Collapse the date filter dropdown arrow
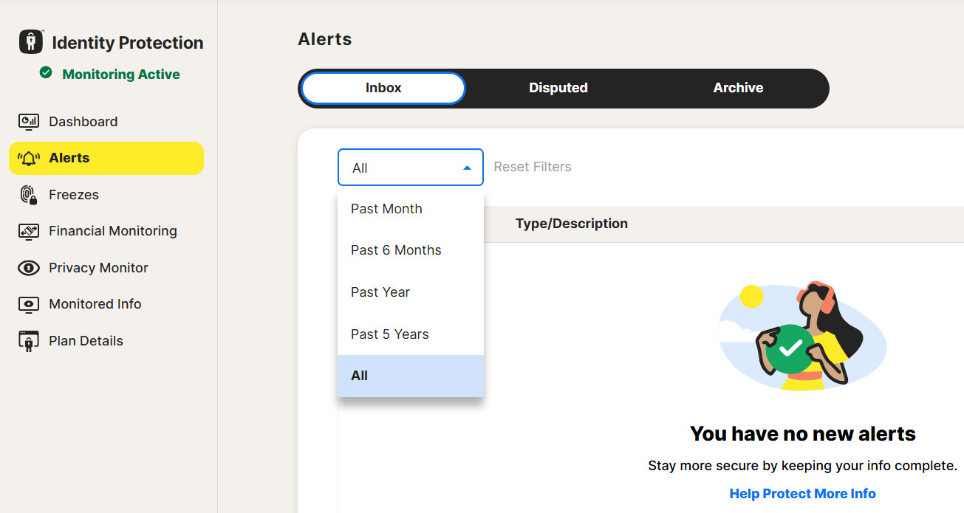The height and width of the screenshot is (513, 964). (467, 168)
